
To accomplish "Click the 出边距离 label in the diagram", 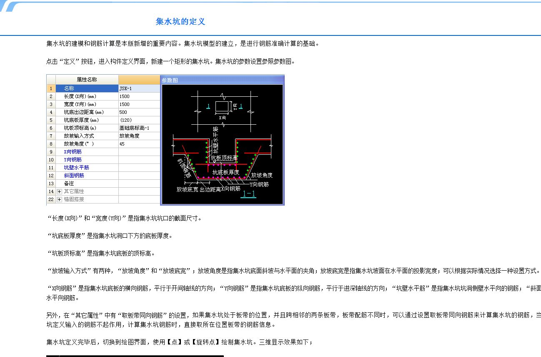I will pyautogui.click(x=210, y=189).
